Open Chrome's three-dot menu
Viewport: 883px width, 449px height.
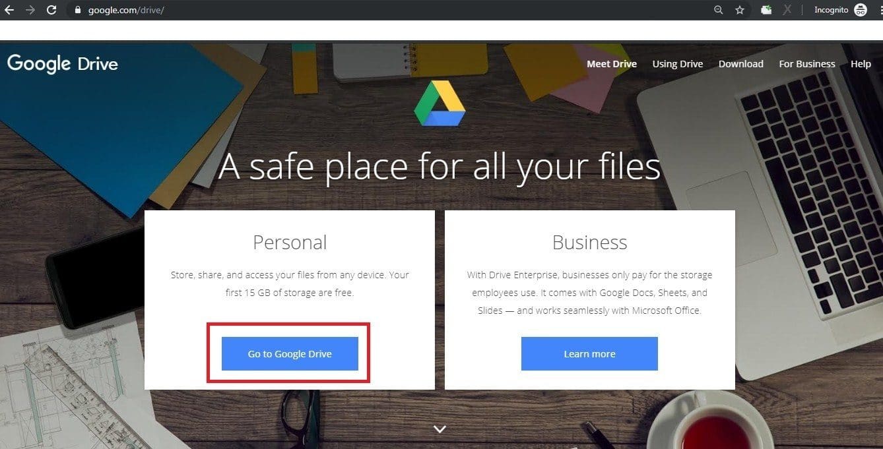pos(879,10)
